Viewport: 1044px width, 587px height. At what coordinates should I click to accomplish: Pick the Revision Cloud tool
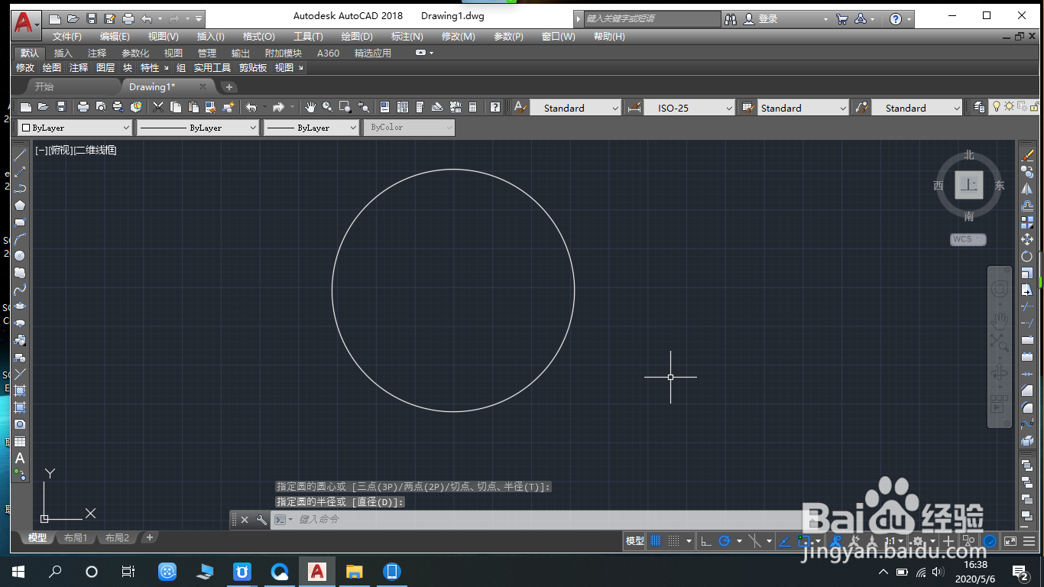[x=20, y=273]
